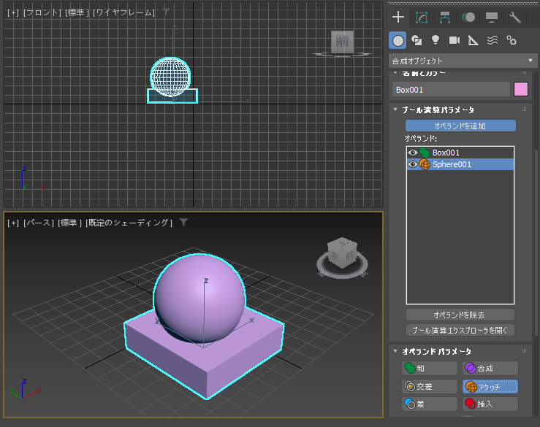This screenshot has height=427, width=540.
Task: Click Box001's green union operation icon
Action: (x=425, y=153)
